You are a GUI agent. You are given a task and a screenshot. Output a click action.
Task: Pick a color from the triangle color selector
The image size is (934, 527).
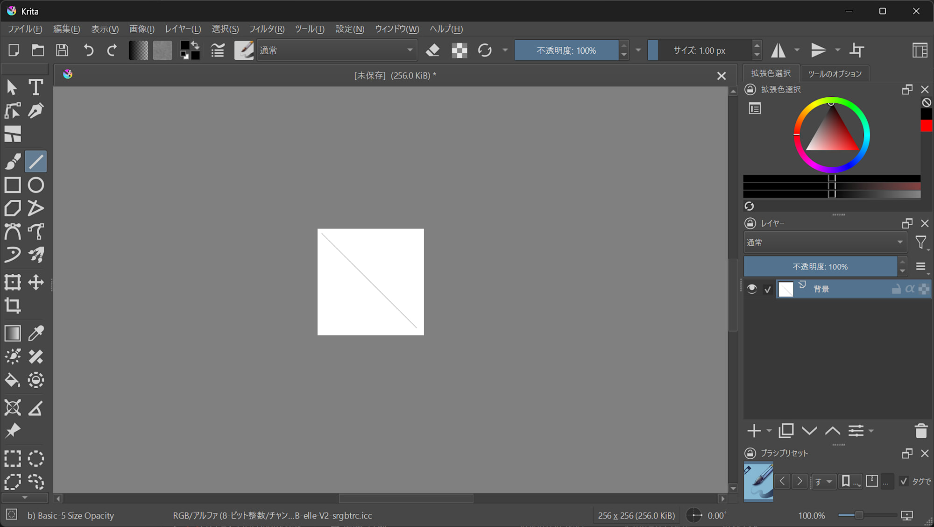pyautogui.click(x=831, y=135)
